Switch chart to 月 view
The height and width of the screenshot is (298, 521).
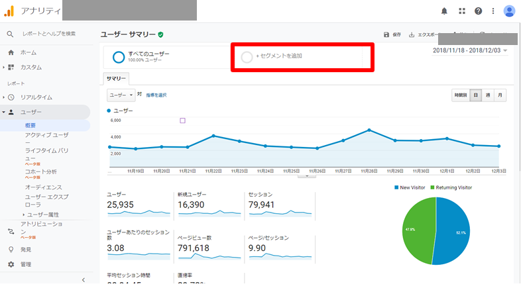500,95
